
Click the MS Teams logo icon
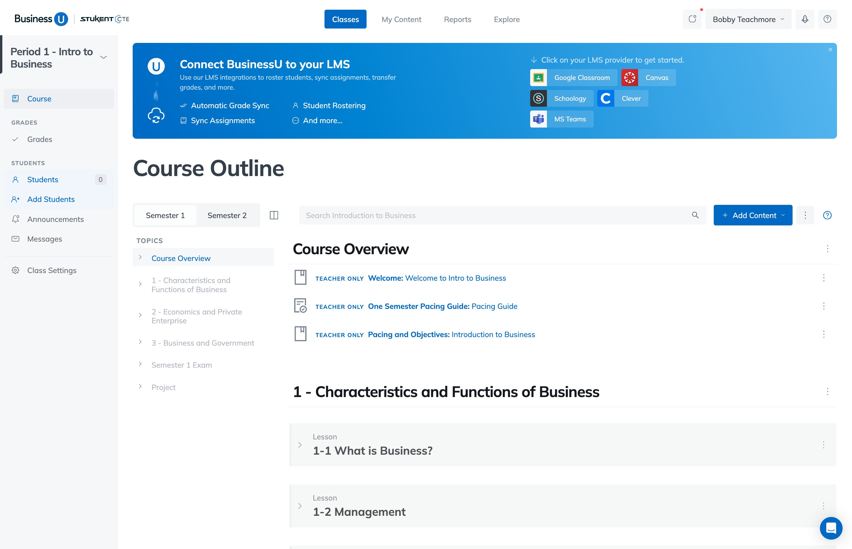pyautogui.click(x=538, y=119)
